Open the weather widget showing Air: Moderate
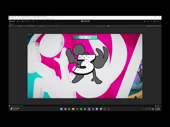The height and width of the screenshot is (127, 170). pyautogui.click(x=15, y=109)
